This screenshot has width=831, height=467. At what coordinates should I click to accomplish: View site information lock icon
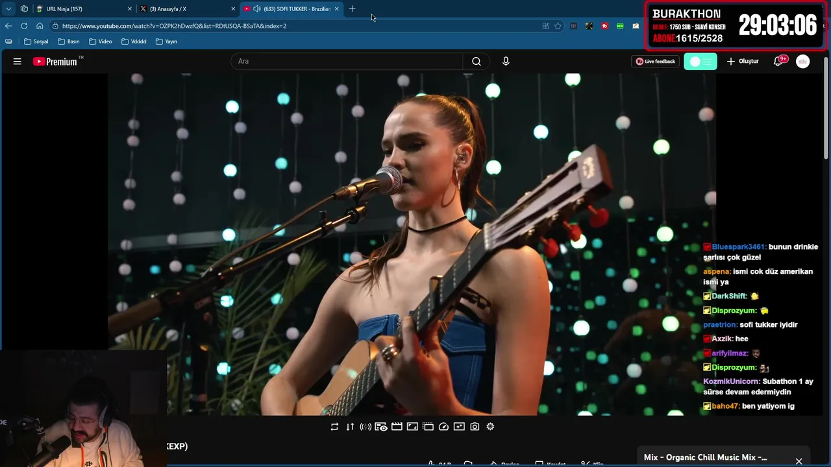[56, 26]
